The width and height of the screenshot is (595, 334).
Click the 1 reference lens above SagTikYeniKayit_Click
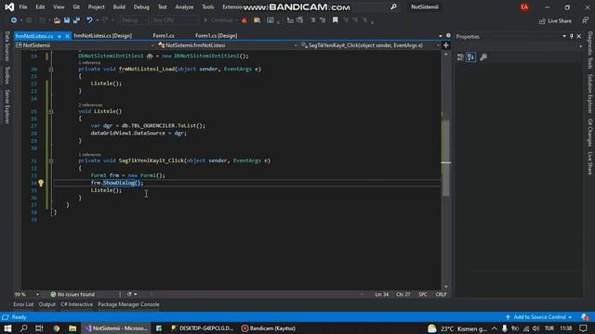[89, 155]
